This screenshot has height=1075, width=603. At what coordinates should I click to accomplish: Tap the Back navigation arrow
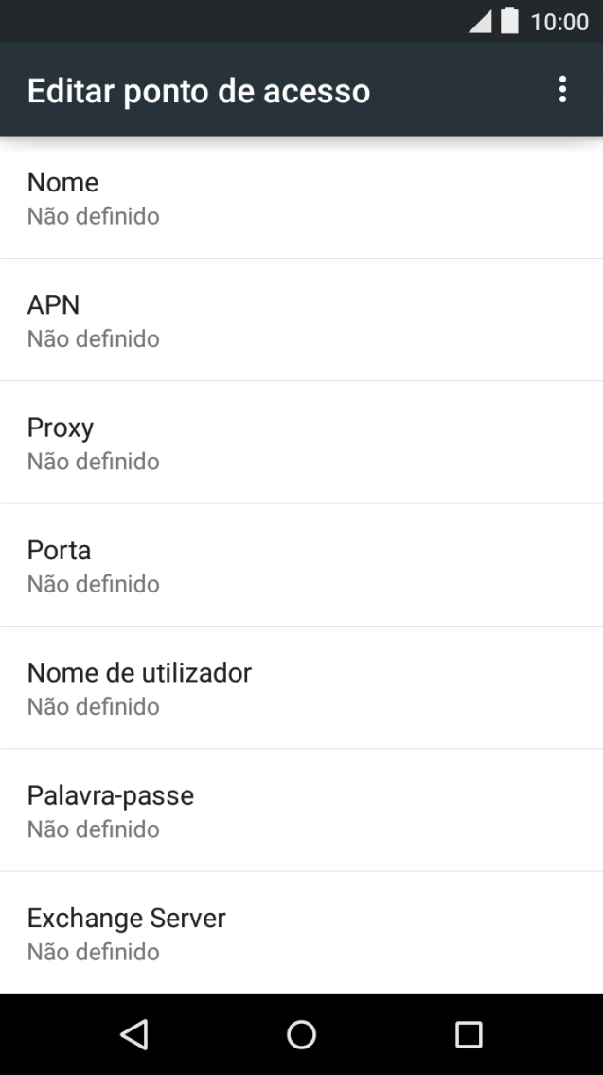(133, 1034)
